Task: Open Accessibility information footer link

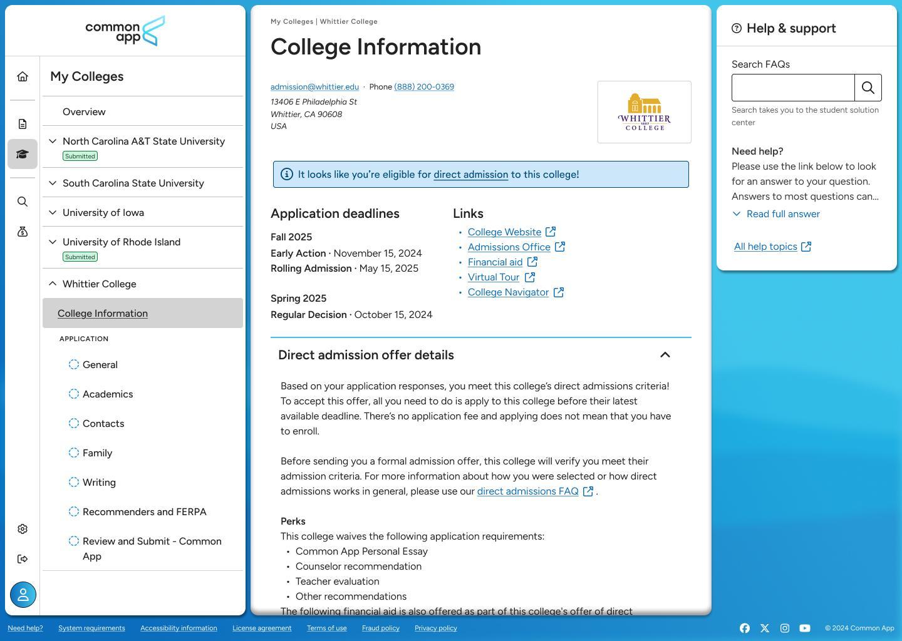Action: pyautogui.click(x=179, y=628)
